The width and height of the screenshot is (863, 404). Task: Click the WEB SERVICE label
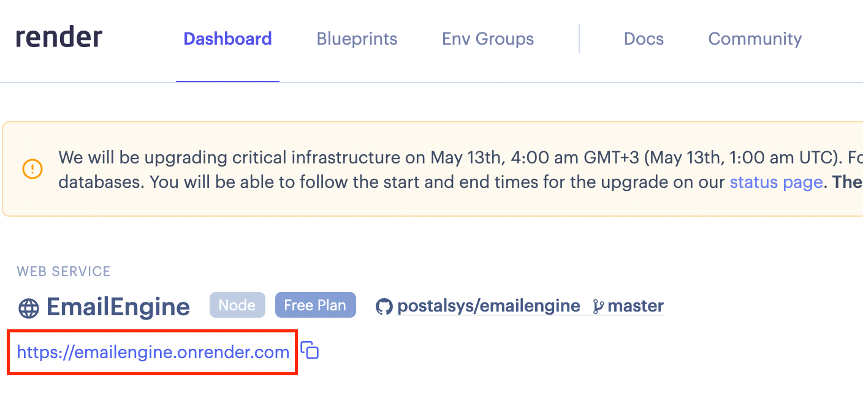[64, 271]
